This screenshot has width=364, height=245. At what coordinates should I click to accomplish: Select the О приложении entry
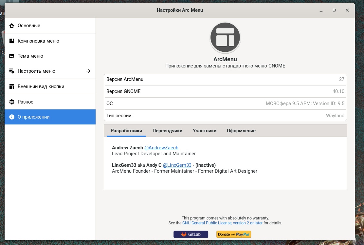point(50,117)
